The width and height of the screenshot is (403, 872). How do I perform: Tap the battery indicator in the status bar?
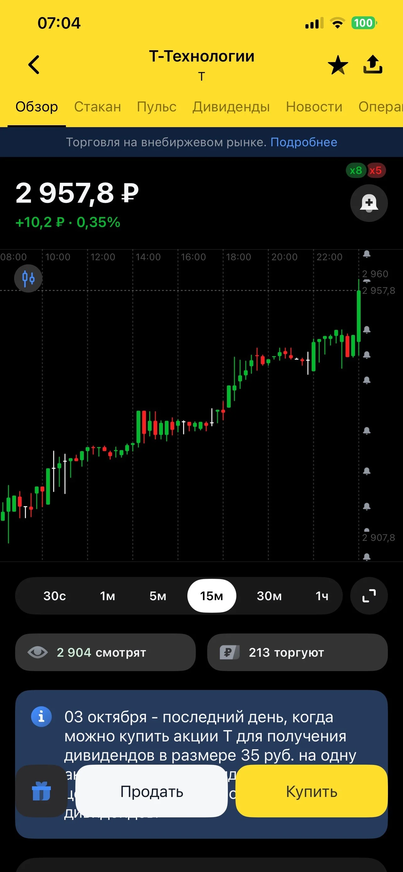click(364, 23)
